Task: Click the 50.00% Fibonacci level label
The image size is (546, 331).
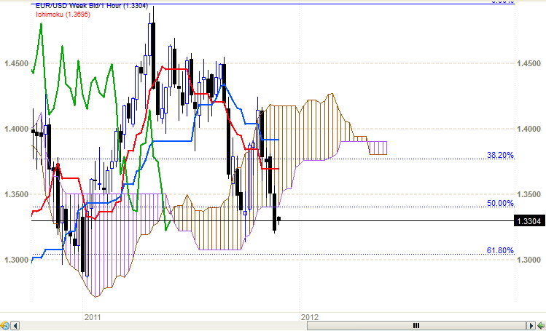Action: [x=500, y=203]
